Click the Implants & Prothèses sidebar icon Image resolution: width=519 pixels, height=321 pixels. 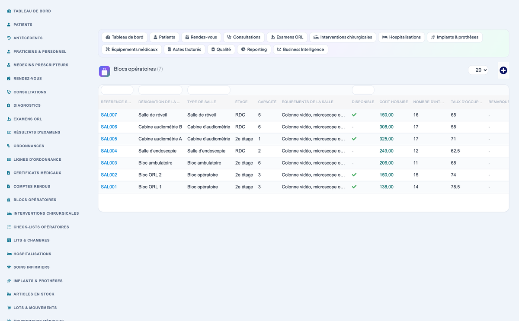point(9,281)
